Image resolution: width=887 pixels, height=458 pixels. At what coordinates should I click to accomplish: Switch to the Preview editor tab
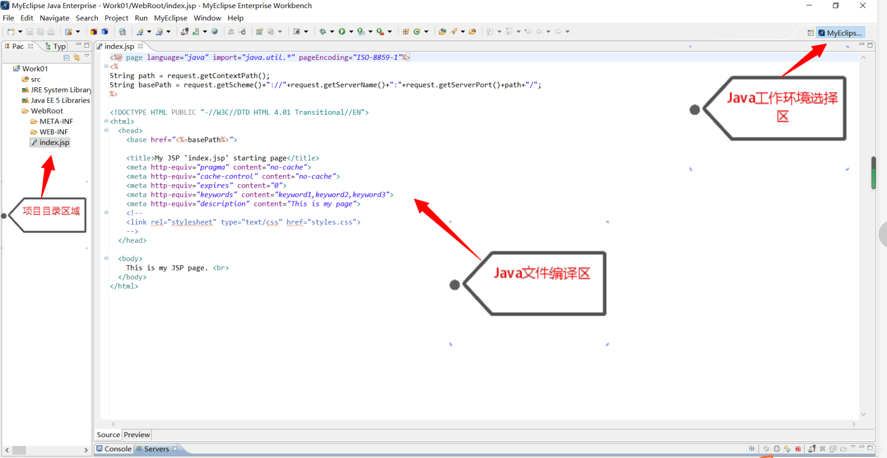pos(137,435)
